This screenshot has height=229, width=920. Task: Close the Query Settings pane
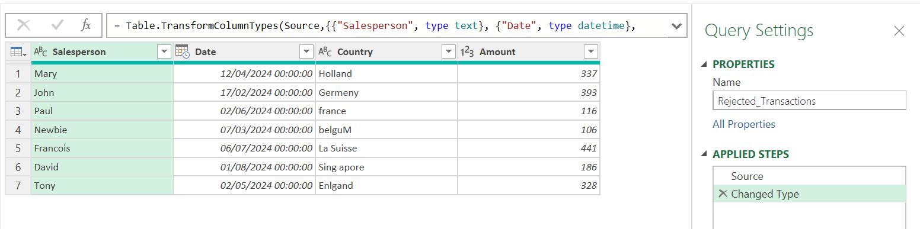(899, 31)
